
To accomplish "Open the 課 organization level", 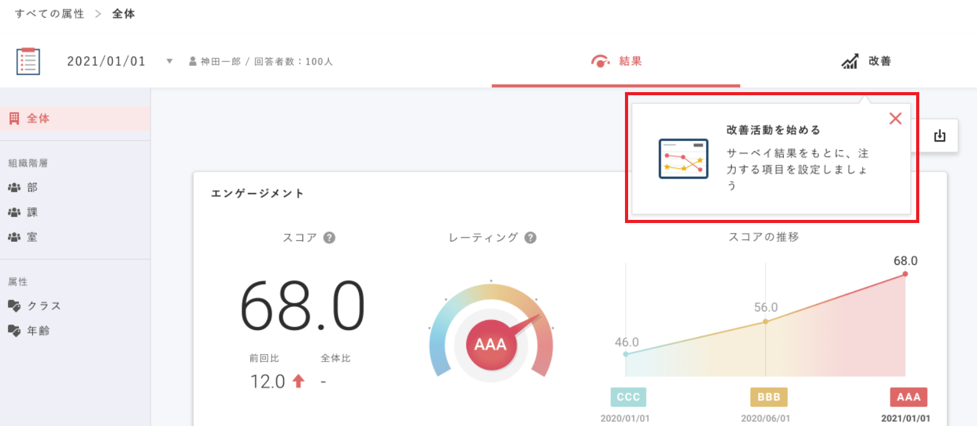I will (x=32, y=212).
